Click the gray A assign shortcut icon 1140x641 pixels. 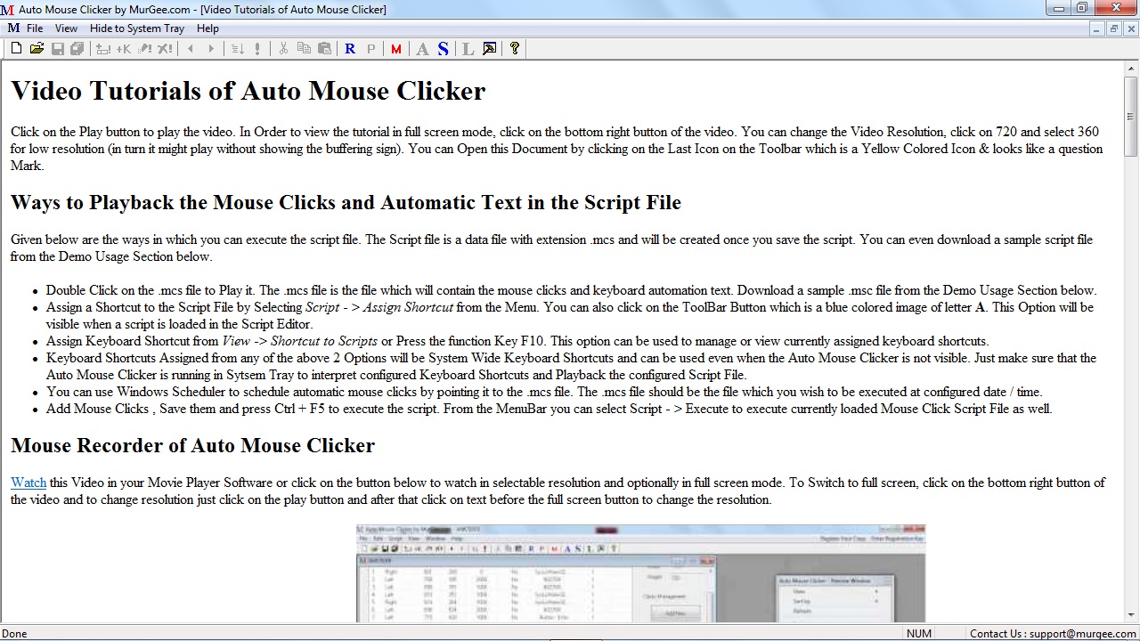pos(422,49)
